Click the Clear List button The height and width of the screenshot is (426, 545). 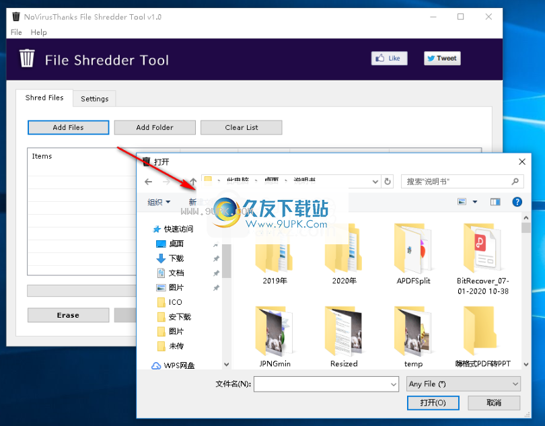pos(242,127)
